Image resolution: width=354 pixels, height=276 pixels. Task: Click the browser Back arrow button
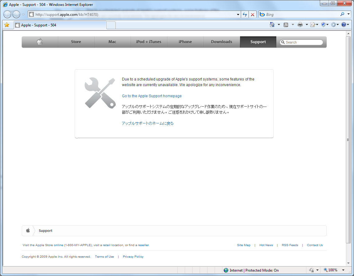point(7,14)
